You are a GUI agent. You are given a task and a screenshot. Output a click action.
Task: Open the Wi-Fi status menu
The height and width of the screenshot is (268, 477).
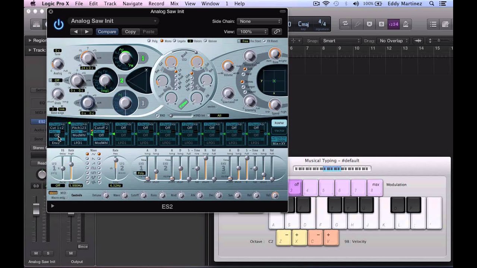[x=326, y=4]
